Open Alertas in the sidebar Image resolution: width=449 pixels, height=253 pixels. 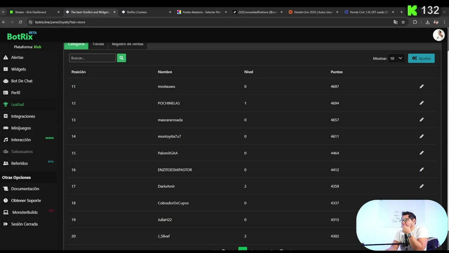(x=17, y=57)
